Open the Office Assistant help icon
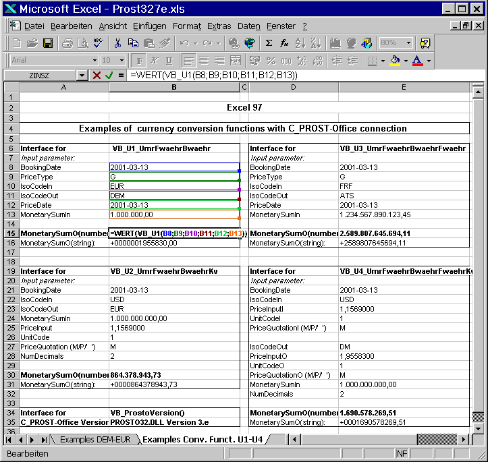488x462 pixels. (425, 43)
